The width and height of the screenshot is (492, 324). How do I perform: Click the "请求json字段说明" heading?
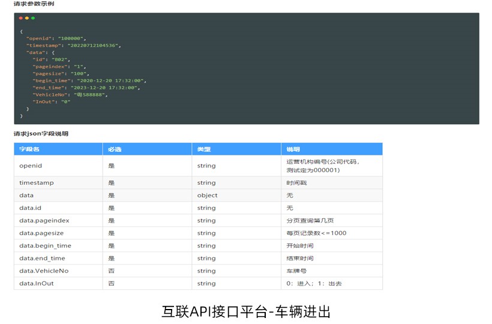tap(41, 133)
